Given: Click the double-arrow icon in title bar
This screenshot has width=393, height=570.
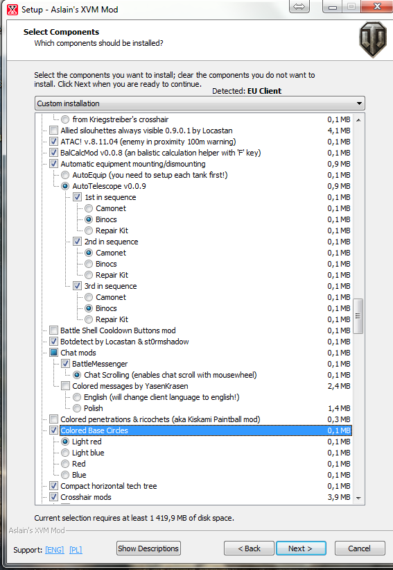Looking at the screenshot, I should [299, 7].
